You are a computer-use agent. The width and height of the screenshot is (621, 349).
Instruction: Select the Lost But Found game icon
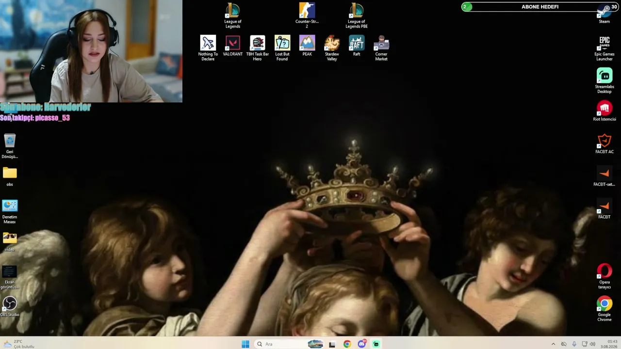282,48
